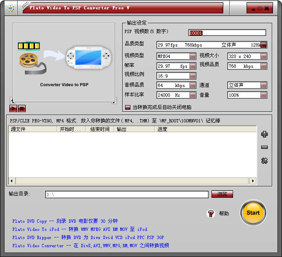Click the file list left scroll arrow
This screenshot has width=282, height=257.
point(12,181)
